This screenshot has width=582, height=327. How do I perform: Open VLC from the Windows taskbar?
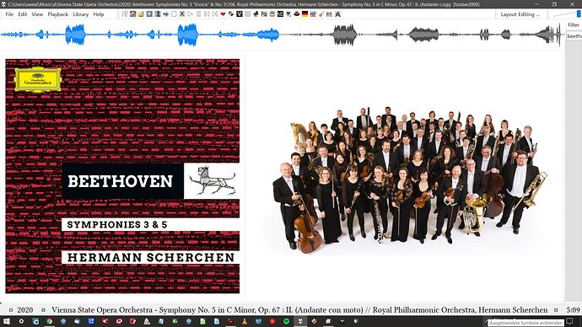[245, 321]
